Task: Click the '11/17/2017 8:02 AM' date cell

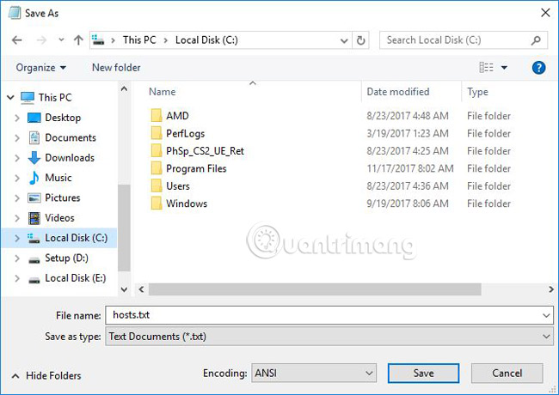Action: (410, 168)
